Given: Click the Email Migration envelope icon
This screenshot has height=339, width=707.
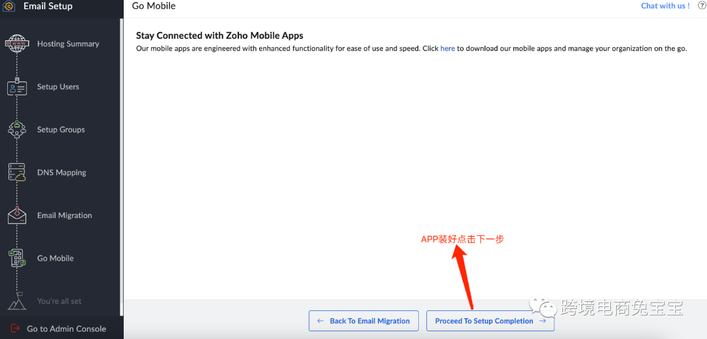Looking at the screenshot, I should pyautogui.click(x=17, y=215).
